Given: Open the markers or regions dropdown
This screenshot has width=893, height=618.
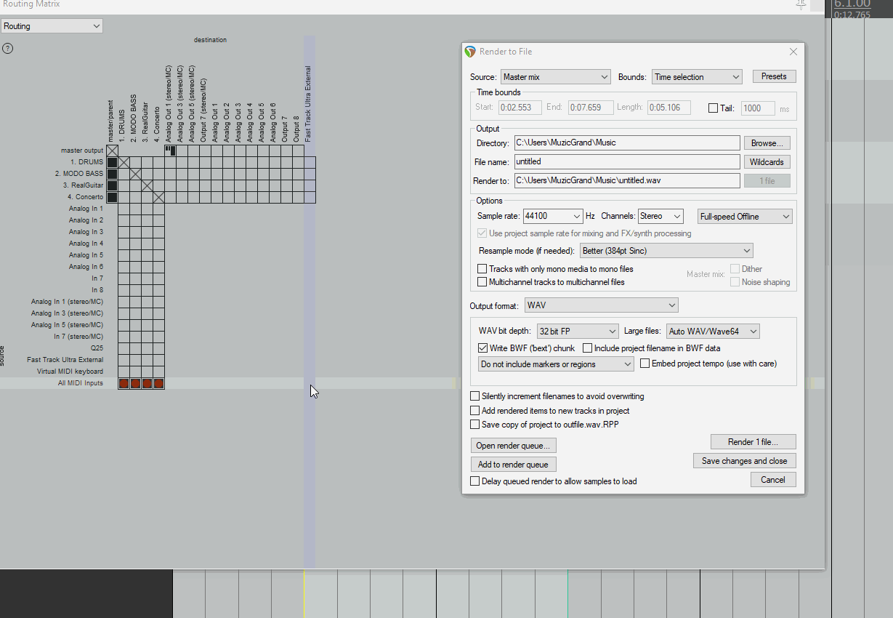Looking at the screenshot, I should [x=556, y=364].
